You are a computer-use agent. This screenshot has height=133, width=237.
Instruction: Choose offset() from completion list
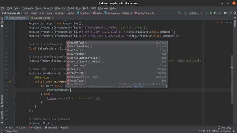coord(117,50)
